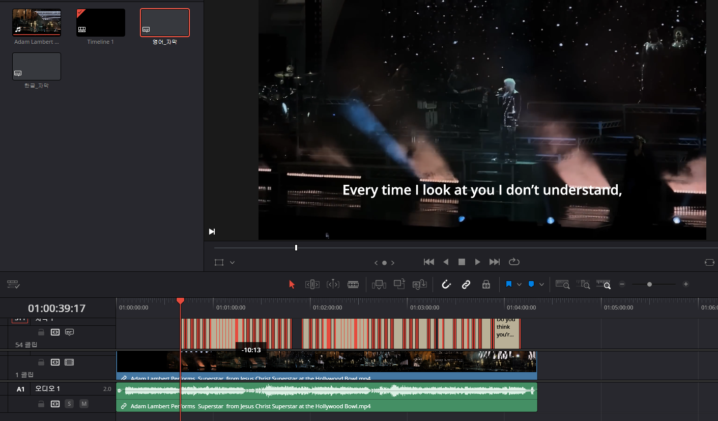This screenshot has height=421, width=718.
Task: Select the Trim Edit Mode tool
Action: point(312,285)
